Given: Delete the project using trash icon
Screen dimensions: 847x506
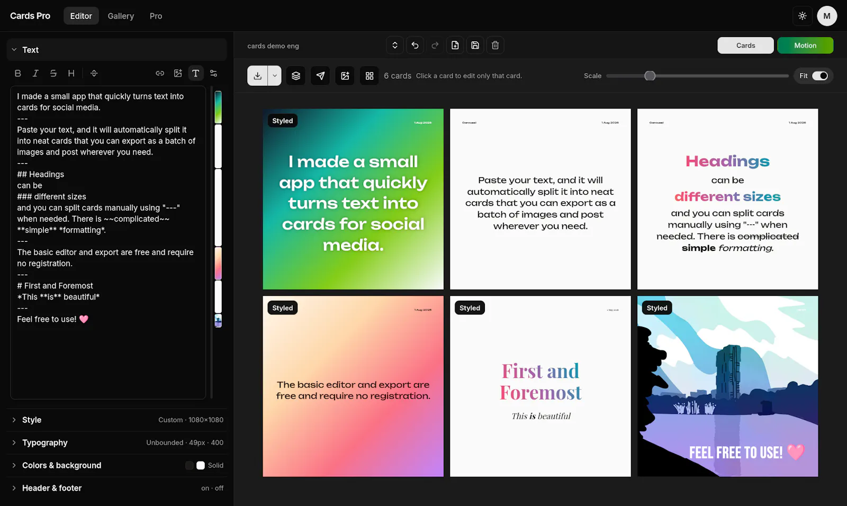Looking at the screenshot, I should pyautogui.click(x=495, y=46).
